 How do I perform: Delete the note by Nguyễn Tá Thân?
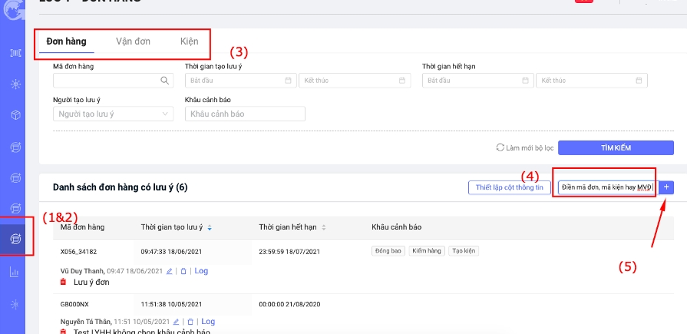(190, 322)
